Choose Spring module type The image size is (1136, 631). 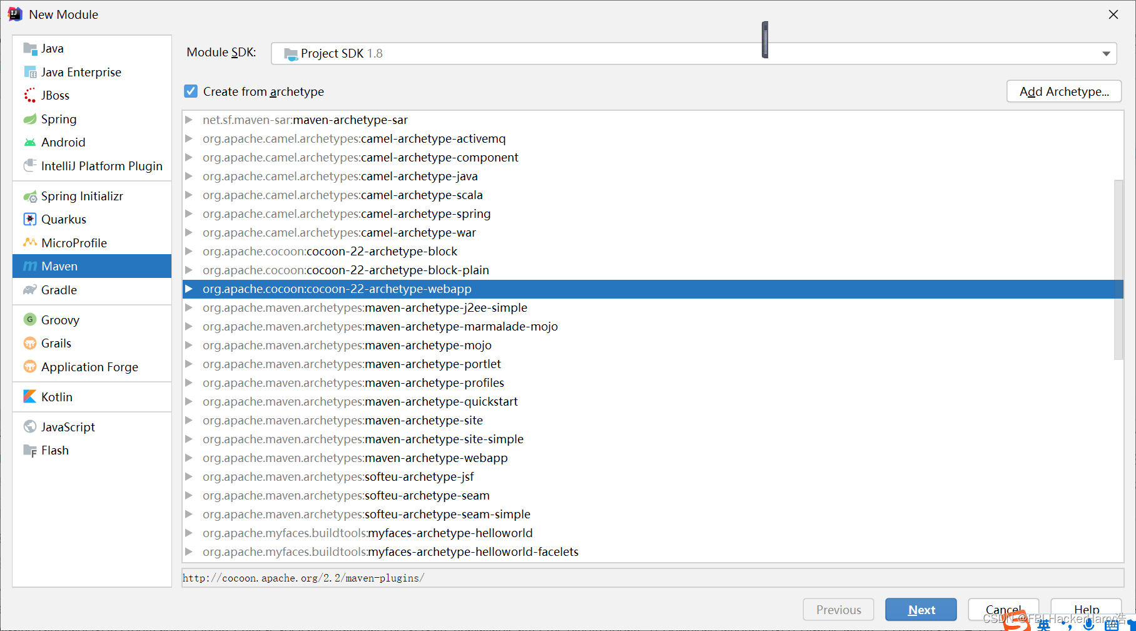(x=92, y=119)
